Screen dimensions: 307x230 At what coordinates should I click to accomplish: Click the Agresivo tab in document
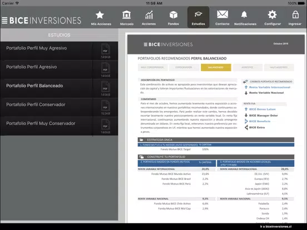point(247,67)
